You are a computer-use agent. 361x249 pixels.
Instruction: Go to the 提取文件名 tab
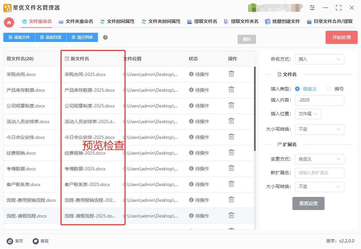tap(202, 22)
